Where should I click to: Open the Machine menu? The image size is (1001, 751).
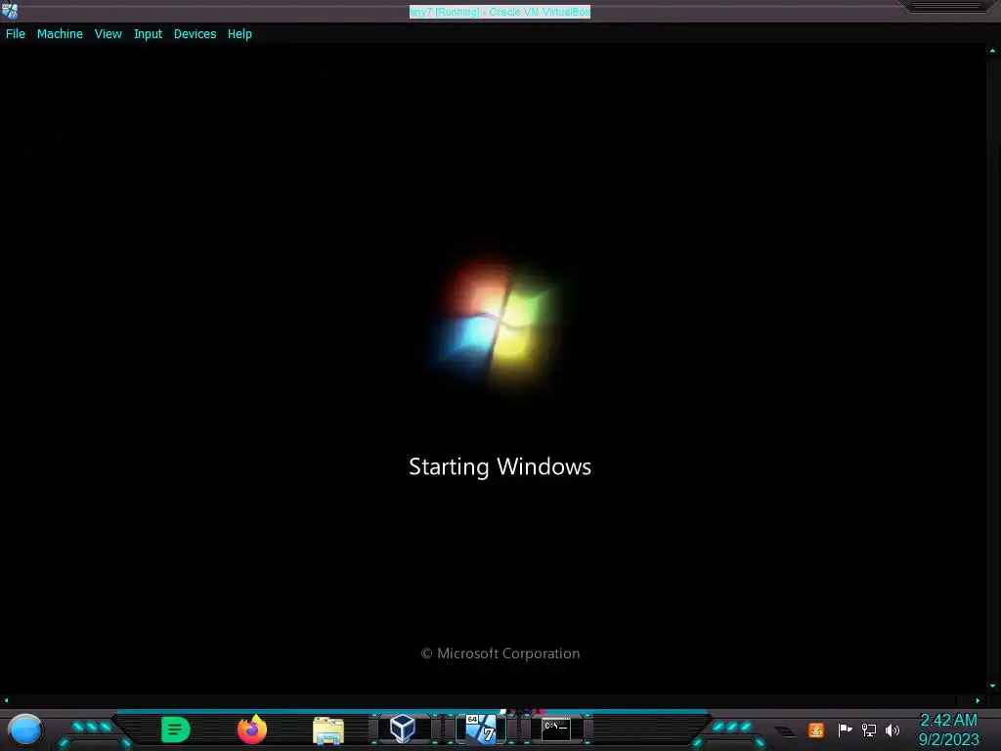click(x=60, y=34)
